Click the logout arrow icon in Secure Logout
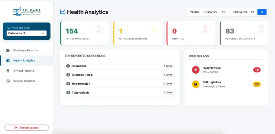The image size is (275, 134). (x=16, y=127)
